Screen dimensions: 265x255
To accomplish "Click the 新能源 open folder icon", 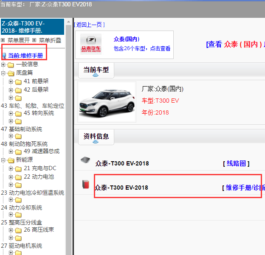I will coord(11,160).
